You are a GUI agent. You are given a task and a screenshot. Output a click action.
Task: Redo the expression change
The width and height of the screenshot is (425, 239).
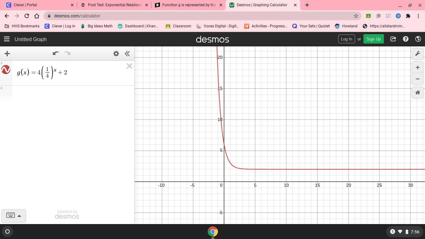[x=67, y=54]
